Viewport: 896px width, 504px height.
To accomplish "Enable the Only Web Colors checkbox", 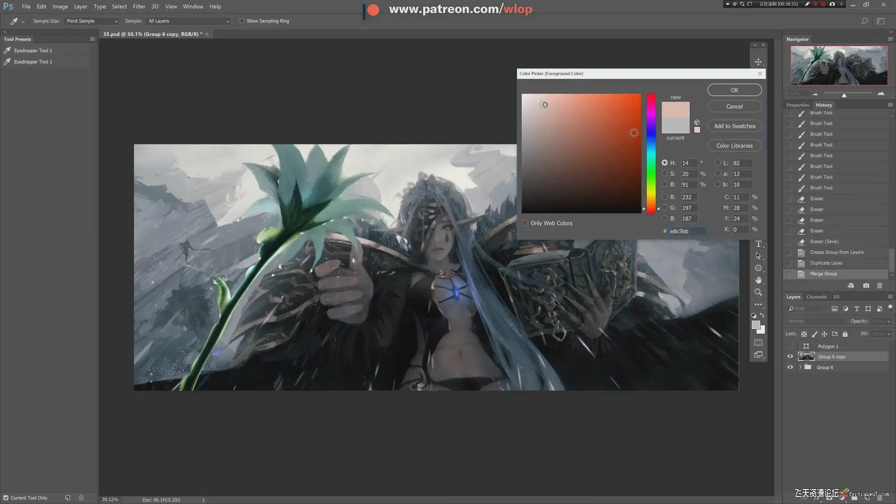I will 525,223.
